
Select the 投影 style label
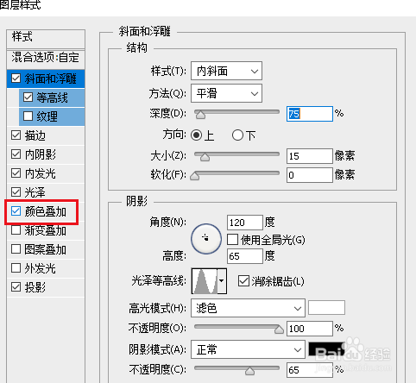pyautogui.click(x=35, y=287)
